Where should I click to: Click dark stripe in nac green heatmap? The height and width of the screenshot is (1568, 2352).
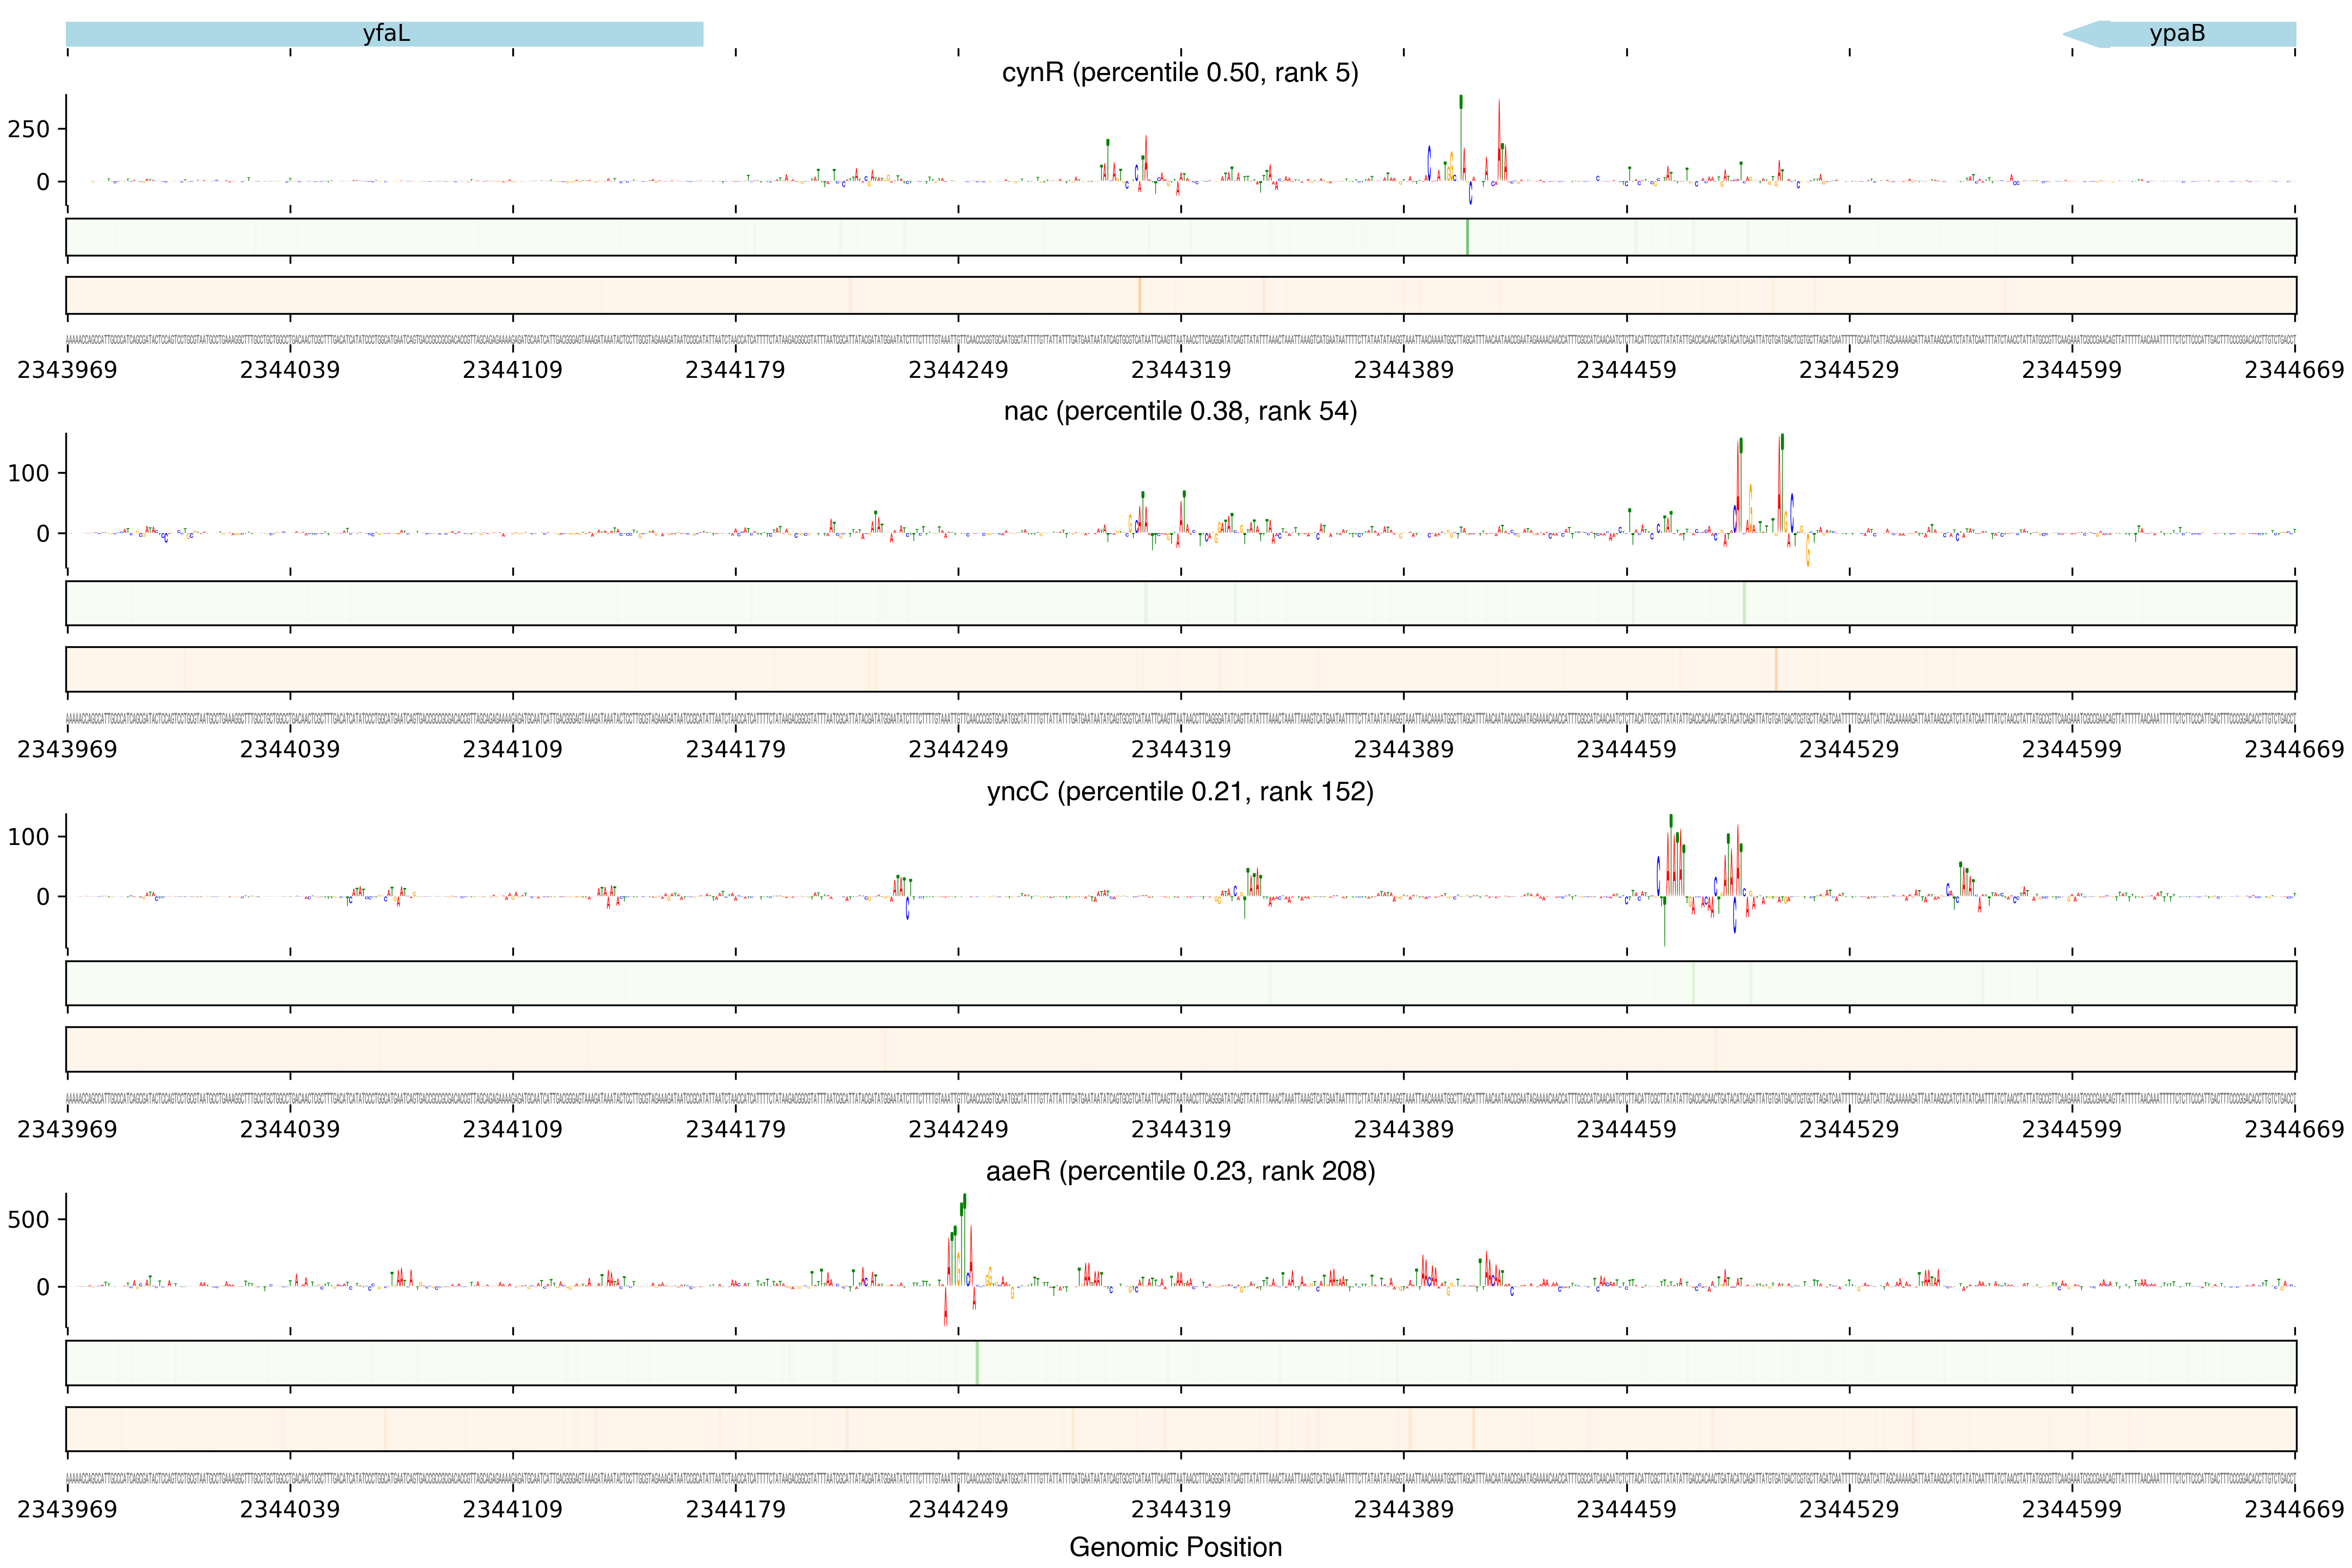(x=1744, y=603)
